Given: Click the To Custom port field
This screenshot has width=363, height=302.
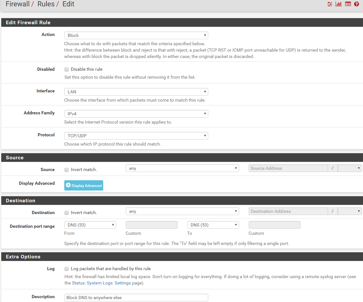Looking at the screenshot, I should 274,225.
